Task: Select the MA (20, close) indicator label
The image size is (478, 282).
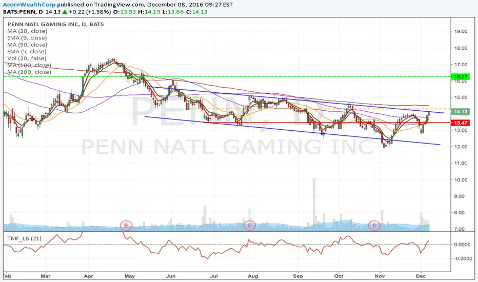Action: (27, 31)
